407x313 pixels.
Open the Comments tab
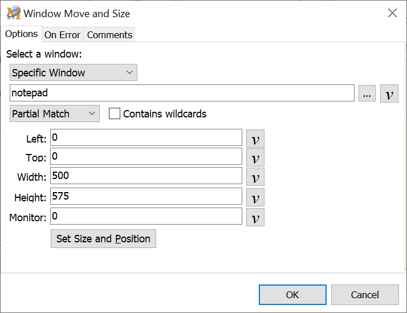pos(109,35)
